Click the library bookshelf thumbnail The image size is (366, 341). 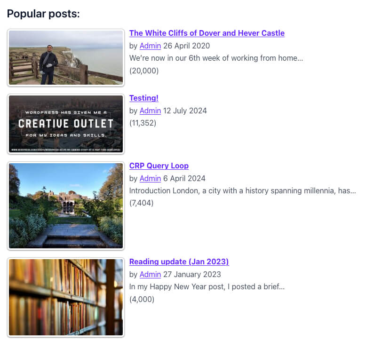pyautogui.click(x=66, y=297)
